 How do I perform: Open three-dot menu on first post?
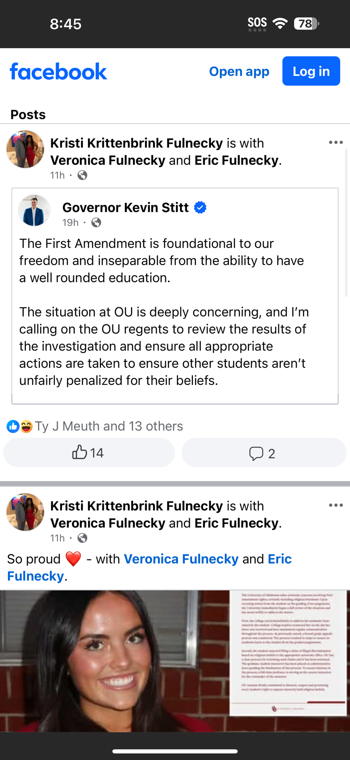point(336,142)
